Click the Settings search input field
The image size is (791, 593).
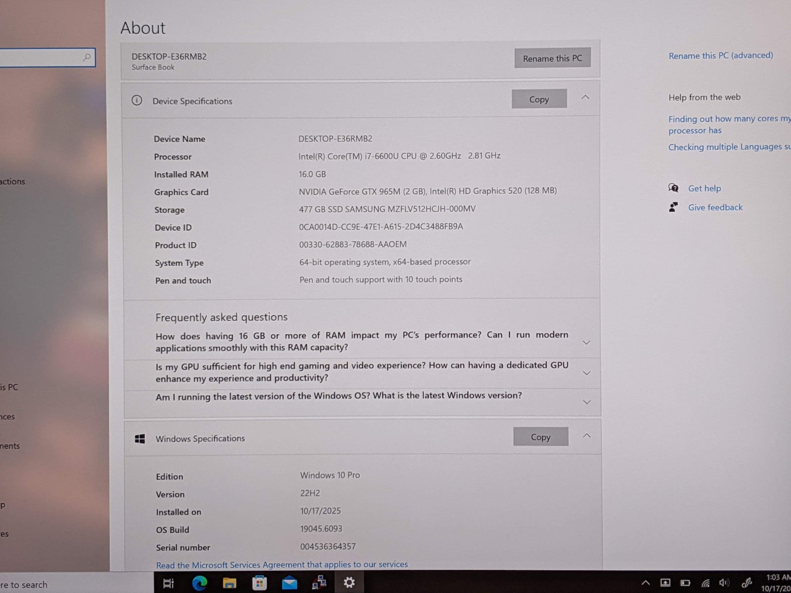point(42,58)
